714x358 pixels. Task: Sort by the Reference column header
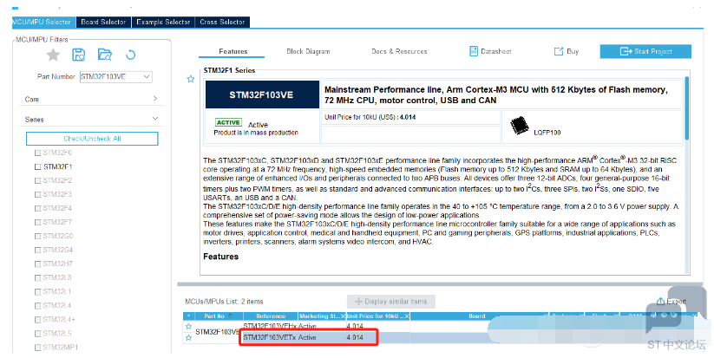tap(271, 316)
